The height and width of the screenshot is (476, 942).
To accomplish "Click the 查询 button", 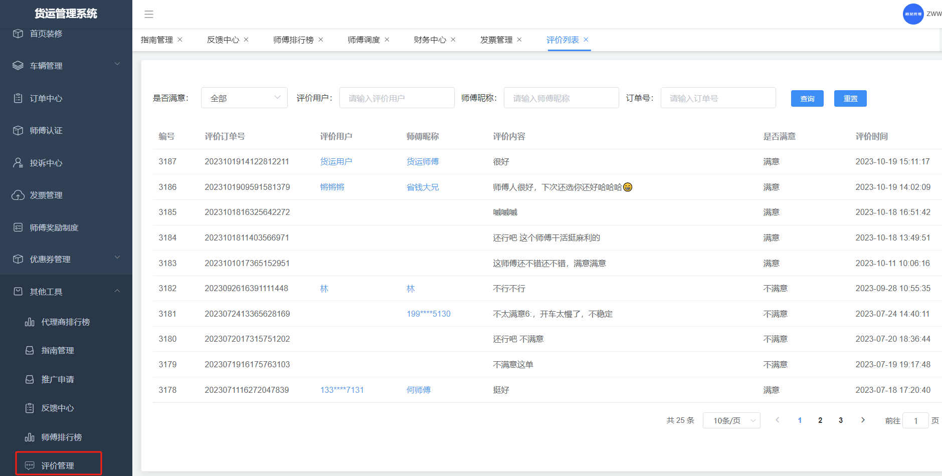I will 807,99.
